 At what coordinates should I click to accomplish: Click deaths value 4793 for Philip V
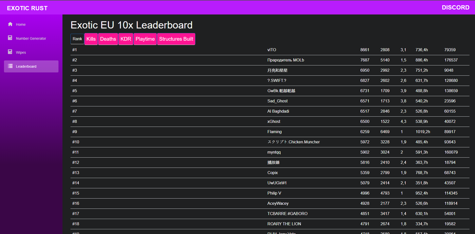[385, 193]
